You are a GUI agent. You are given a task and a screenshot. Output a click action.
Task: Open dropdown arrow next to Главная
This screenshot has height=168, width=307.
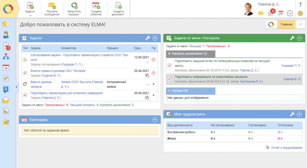300,25
